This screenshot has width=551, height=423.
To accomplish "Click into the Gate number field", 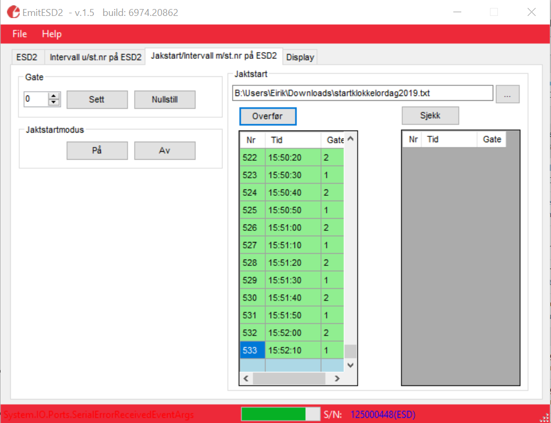I will point(36,99).
